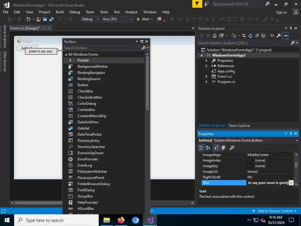Click the Search Solution Explorer field
The image size is (301, 226).
tap(244, 43)
